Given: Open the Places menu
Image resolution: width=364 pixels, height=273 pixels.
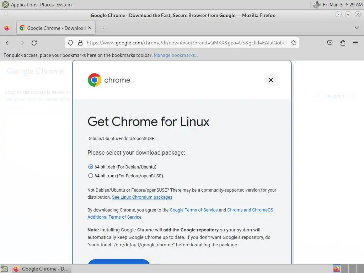Looking at the screenshot, I should (47, 5).
